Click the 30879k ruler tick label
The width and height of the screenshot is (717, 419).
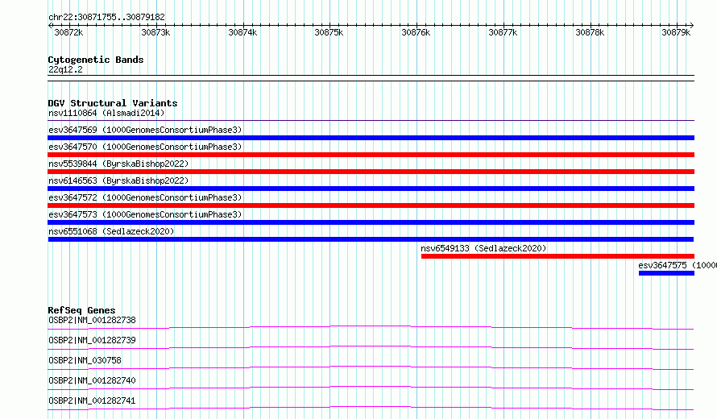coord(676,32)
